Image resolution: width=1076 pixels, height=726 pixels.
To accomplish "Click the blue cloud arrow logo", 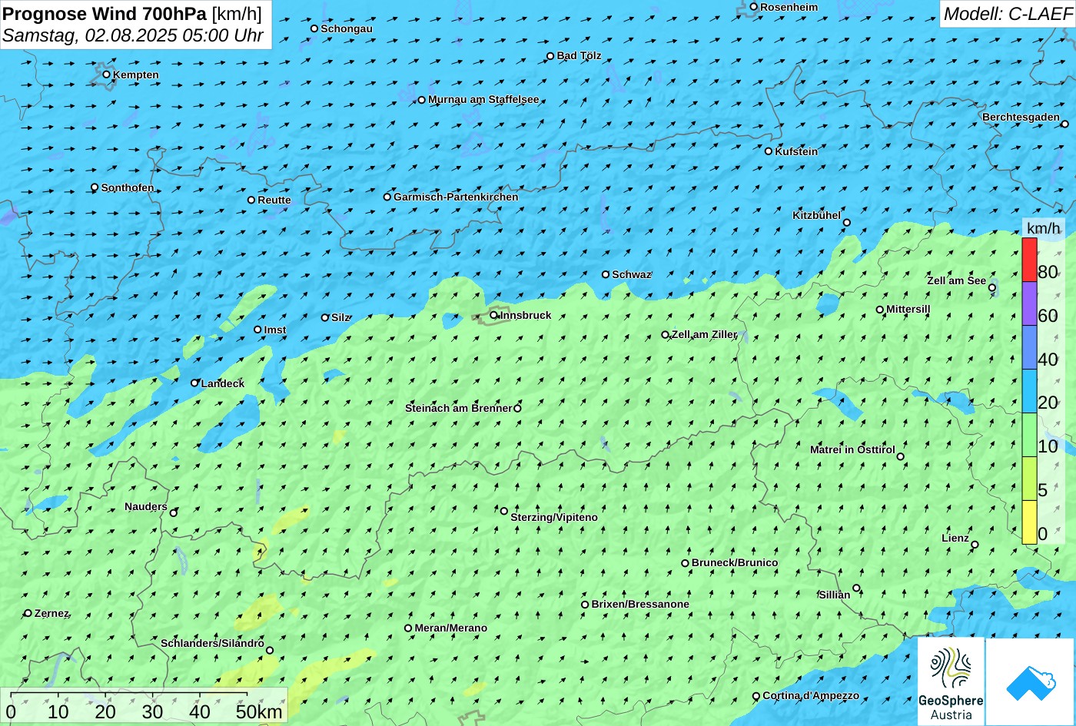I will [1031, 681].
